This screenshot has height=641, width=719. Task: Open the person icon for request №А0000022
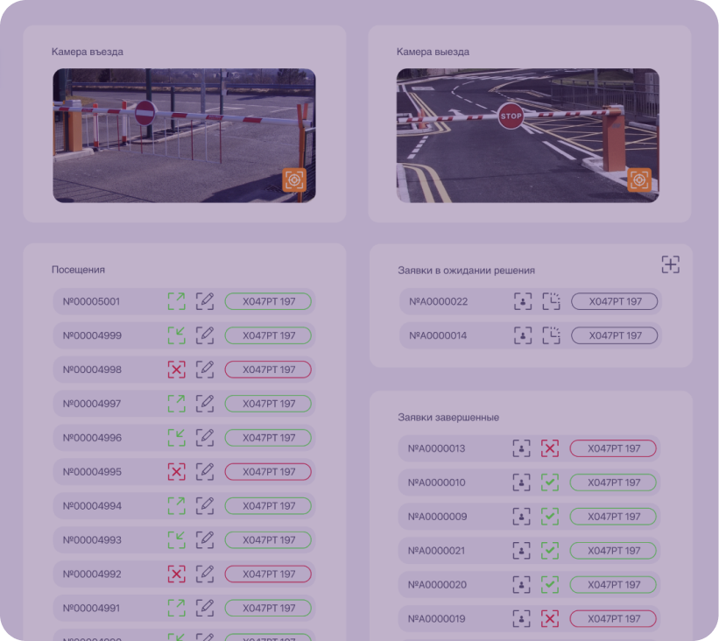click(523, 301)
